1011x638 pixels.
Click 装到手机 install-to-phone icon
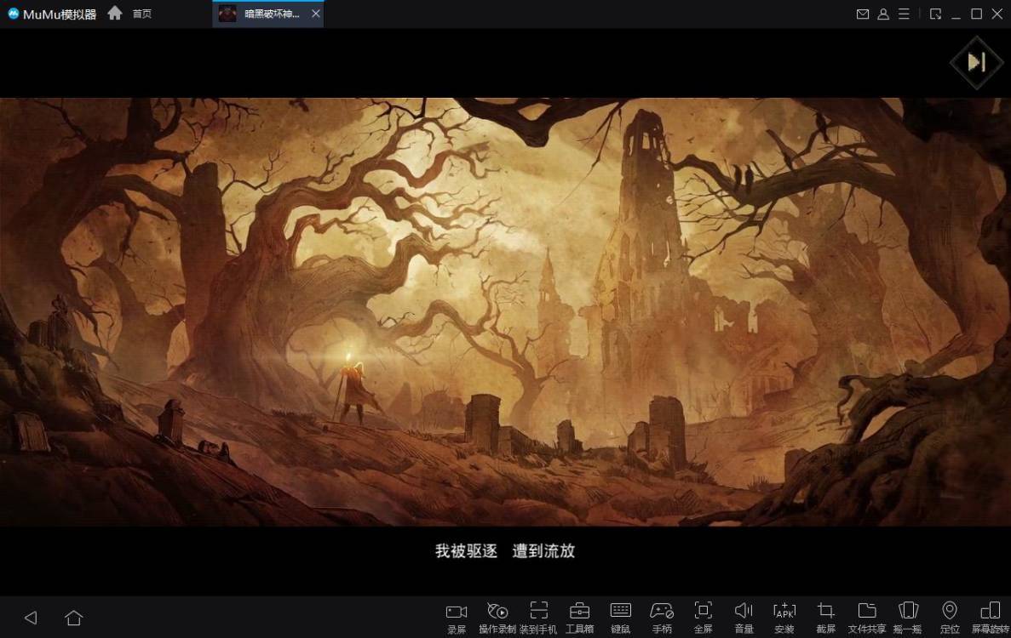point(538,618)
